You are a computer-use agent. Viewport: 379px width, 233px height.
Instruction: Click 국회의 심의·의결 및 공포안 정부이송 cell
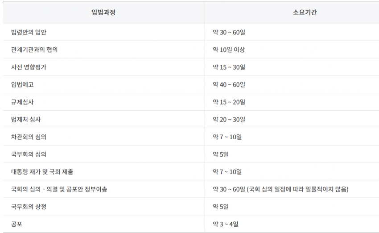[59, 189]
